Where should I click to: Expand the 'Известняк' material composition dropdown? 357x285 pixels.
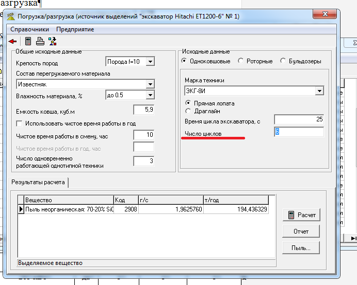coord(150,84)
